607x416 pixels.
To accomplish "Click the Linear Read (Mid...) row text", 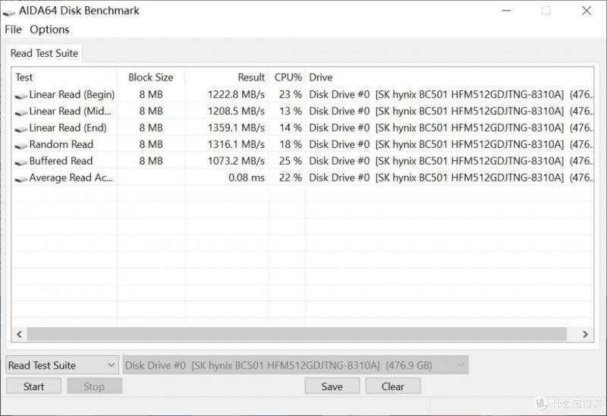I will (70, 111).
